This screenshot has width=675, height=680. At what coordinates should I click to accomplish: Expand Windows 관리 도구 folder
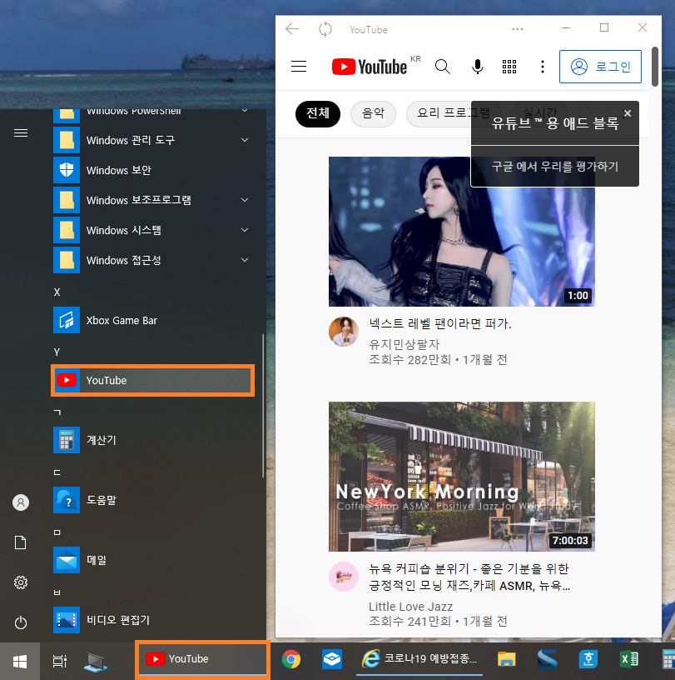152,140
